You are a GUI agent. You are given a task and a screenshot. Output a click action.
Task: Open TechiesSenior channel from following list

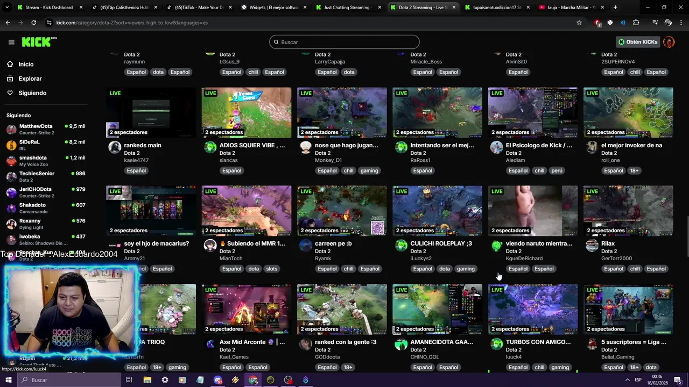click(x=46, y=177)
